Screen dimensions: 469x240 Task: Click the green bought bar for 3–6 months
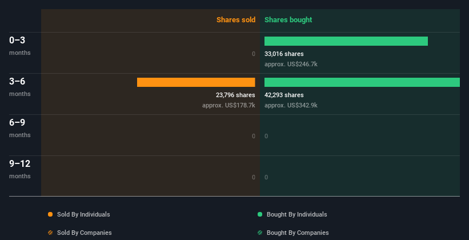362,82
